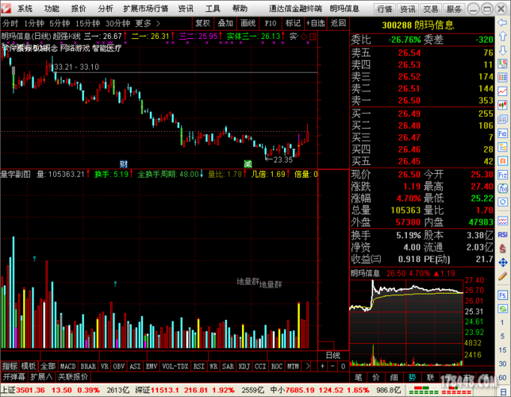The height and width of the screenshot is (397, 511).
Task: Select the 30-minute period in sidebar
Action: click(x=502, y=364)
